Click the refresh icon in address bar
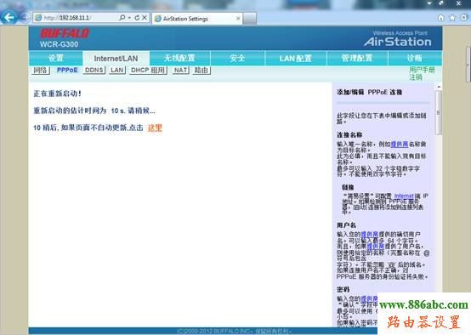The image size is (471, 335). (137, 18)
